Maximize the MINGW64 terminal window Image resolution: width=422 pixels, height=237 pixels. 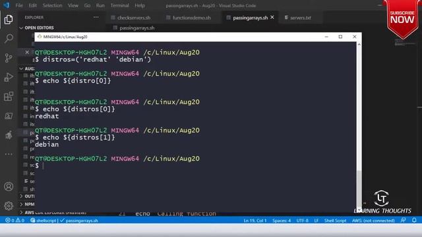pos(340,37)
